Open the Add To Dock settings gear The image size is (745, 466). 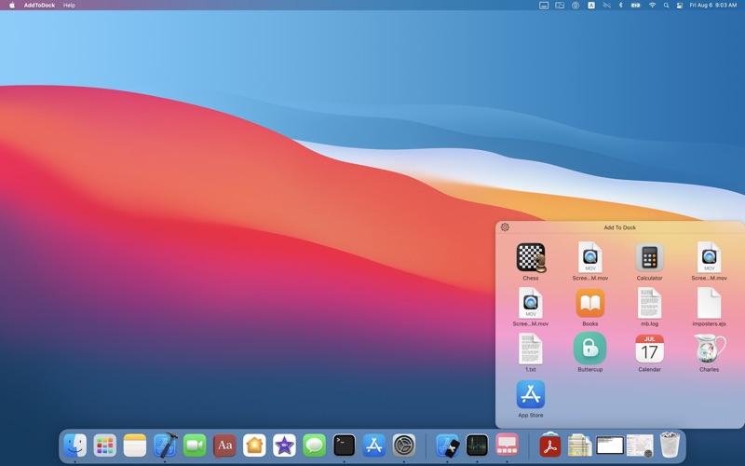point(505,227)
